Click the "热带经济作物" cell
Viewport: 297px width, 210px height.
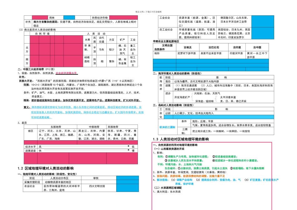click(x=100, y=17)
